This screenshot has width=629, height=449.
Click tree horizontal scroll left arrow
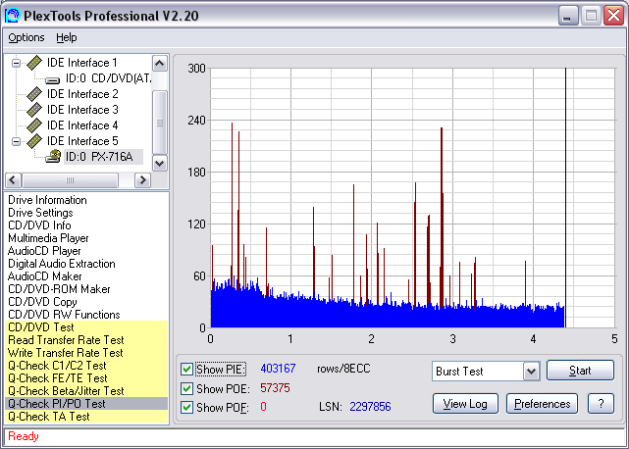(x=13, y=180)
